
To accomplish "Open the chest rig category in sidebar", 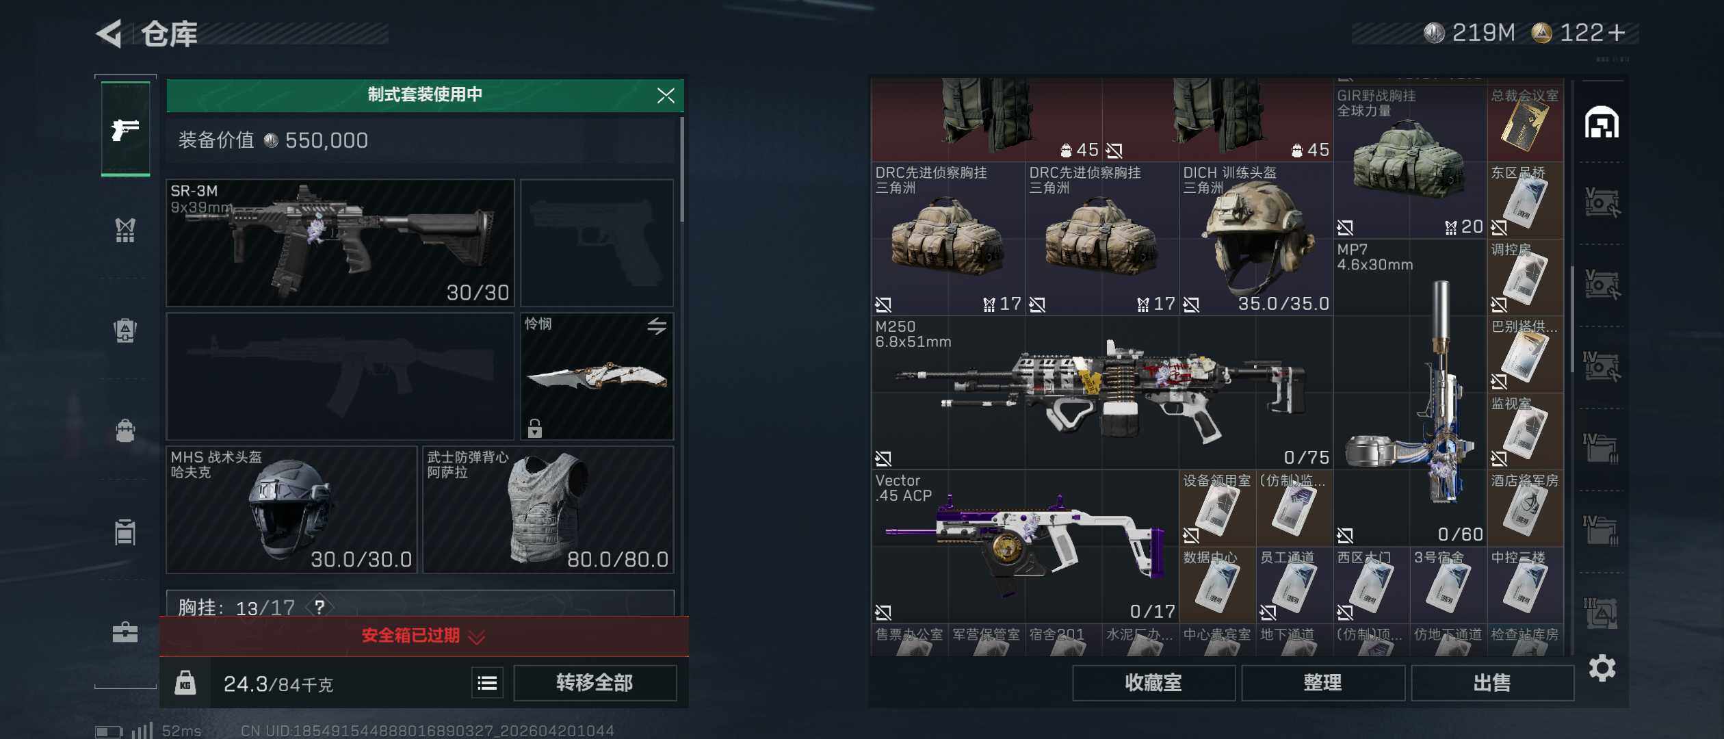I will click(x=125, y=231).
